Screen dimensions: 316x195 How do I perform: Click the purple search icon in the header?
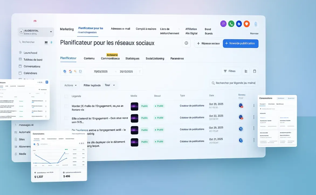click(223, 24)
